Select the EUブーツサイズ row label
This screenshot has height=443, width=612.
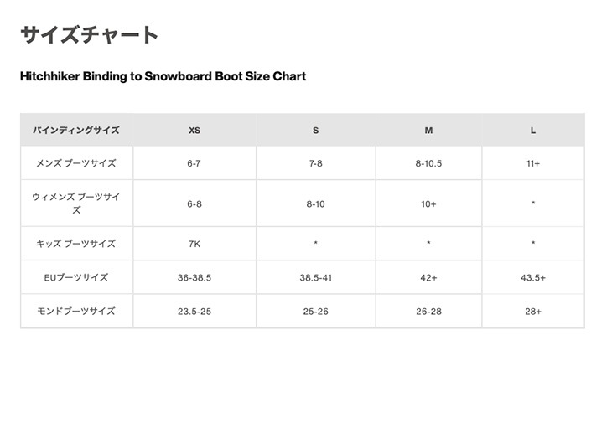click(x=76, y=277)
